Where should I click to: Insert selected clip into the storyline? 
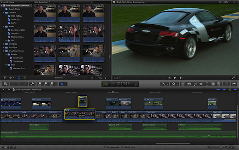click(x=46, y=84)
